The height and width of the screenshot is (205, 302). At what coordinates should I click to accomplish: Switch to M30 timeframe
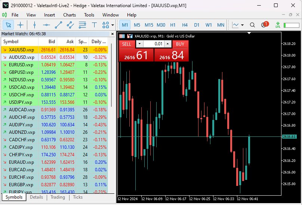pos(161,25)
